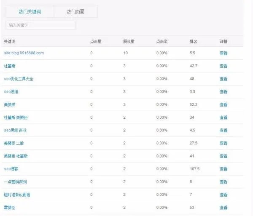
Task: Select 0.00% in the site:blog.0916688.com row
Action: pyautogui.click(x=161, y=53)
